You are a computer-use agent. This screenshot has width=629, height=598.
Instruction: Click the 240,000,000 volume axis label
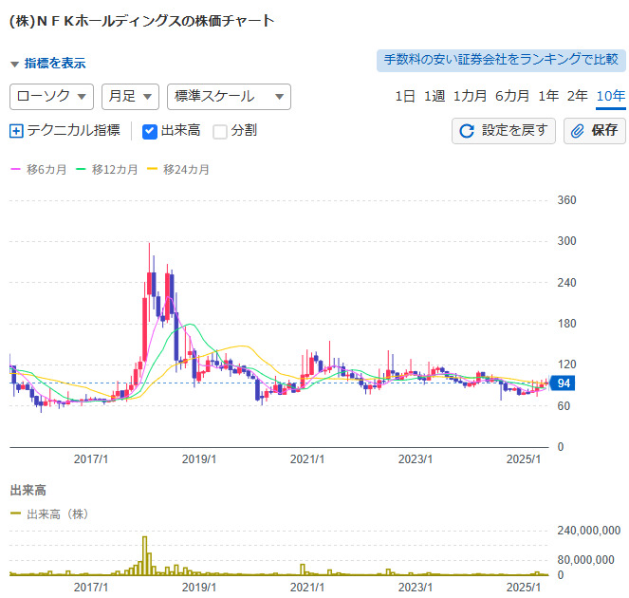pos(588,531)
